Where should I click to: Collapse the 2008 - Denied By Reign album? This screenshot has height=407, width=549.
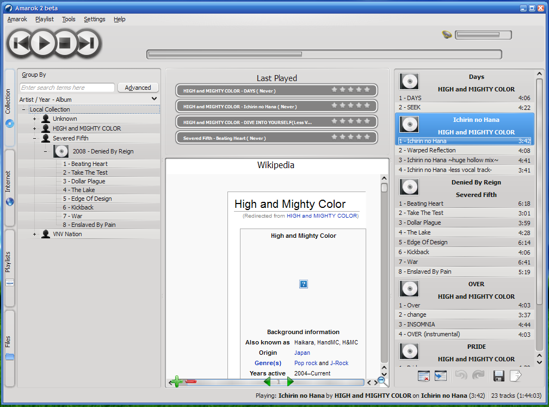pyautogui.click(x=46, y=152)
